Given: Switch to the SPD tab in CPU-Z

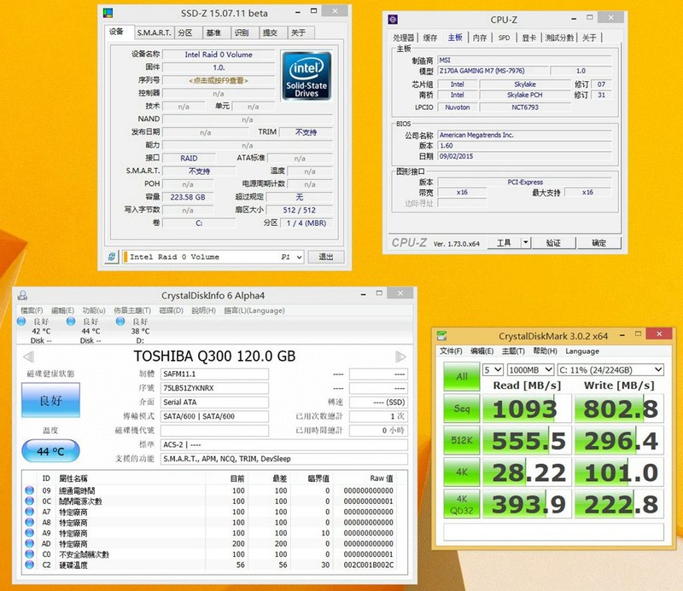Looking at the screenshot, I should pos(504,38).
